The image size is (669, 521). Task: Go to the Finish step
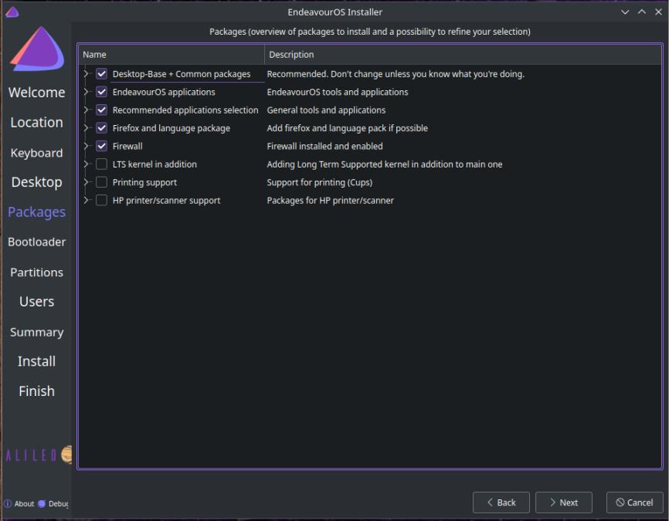(x=36, y=391)
